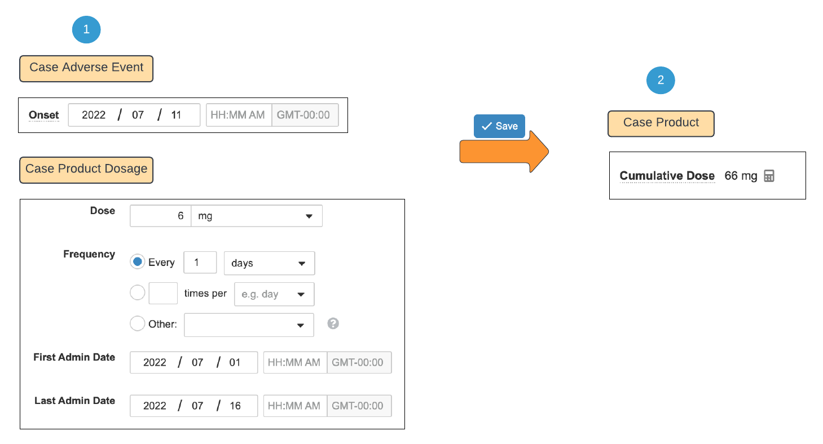The width and height of the screenshot is (823, 444).
Task: Click the Every interval number field
Action: pyautogui.click(x=200, y=263)
